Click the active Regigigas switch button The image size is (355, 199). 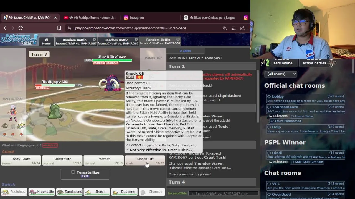(14, 192)
